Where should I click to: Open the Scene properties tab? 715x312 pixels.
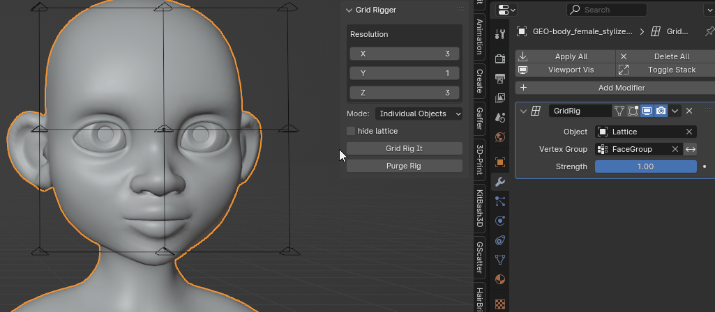[500, 117]
